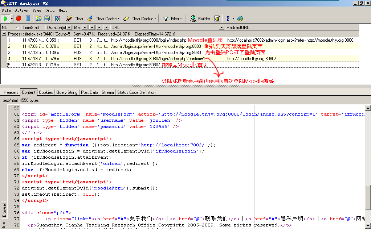Open the Action menu
371x229 pixels.
[x=21, y=10]
